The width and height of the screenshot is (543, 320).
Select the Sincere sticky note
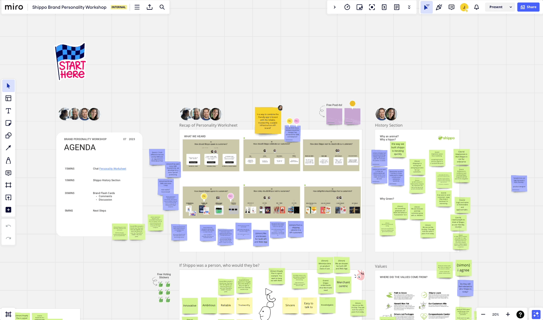click(x=290, y=305)
